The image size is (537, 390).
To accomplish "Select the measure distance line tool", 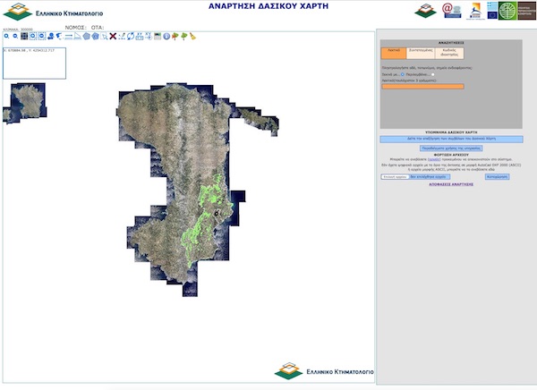I will [x=67, y=37].
